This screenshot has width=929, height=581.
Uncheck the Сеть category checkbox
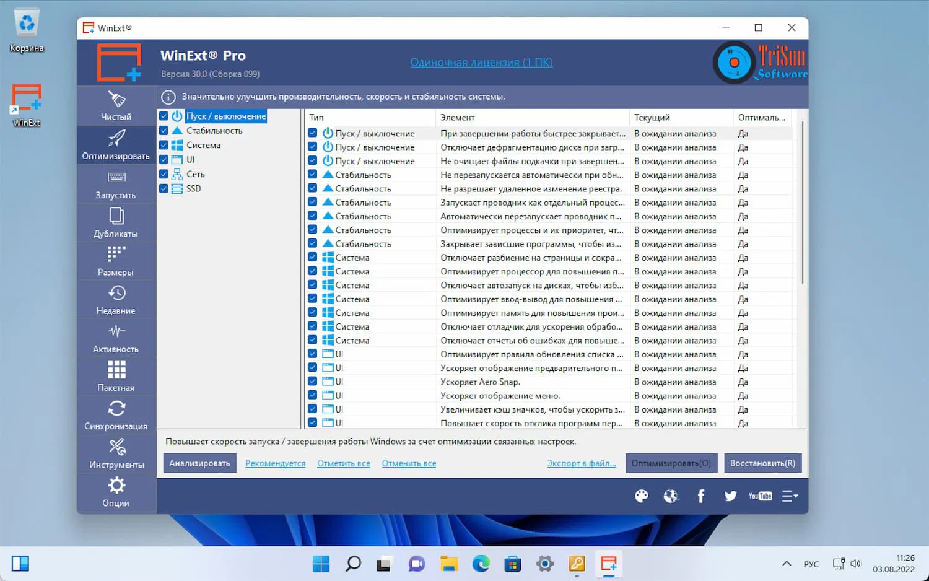pos(164,174)
